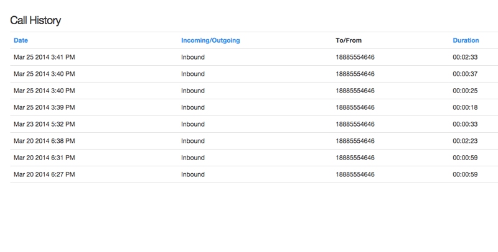Click Inbound in the Mar 25 3:39 PM row
The width and height of the screenshot is (498, 252).
(193, 107)
